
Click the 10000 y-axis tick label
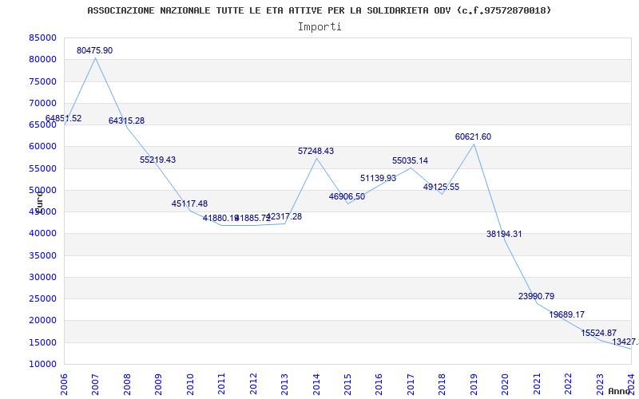(x=42, y=365)
